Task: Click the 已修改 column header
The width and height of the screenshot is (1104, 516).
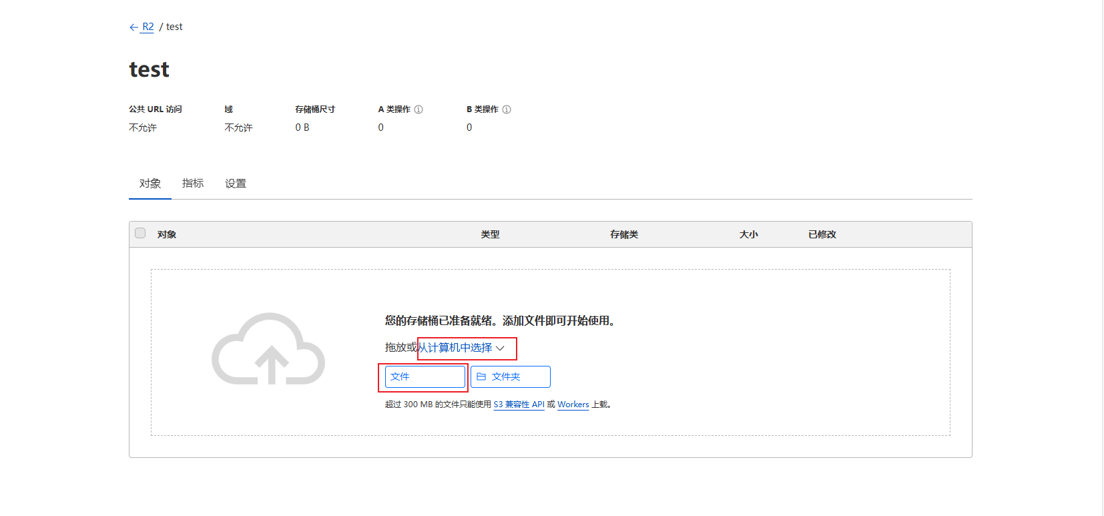Action: pyautogui.click(x=822, y=234)
